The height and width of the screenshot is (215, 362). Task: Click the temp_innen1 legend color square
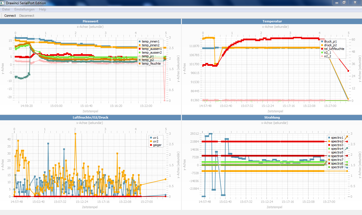139,41
